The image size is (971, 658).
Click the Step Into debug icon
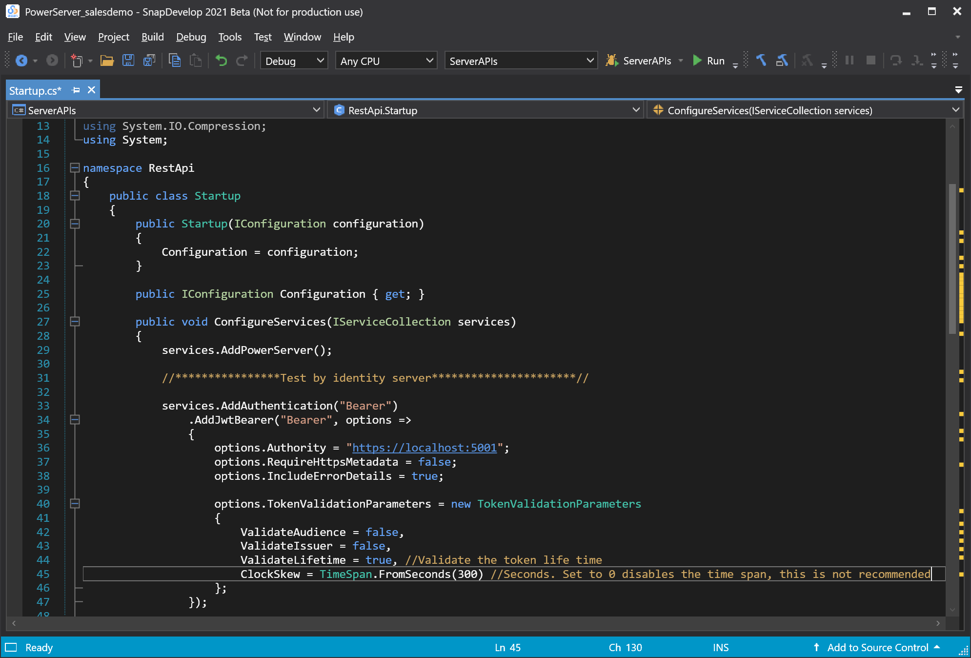tap(917, 61)
